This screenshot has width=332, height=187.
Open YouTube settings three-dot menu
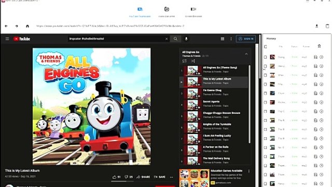tap(231, 39)
